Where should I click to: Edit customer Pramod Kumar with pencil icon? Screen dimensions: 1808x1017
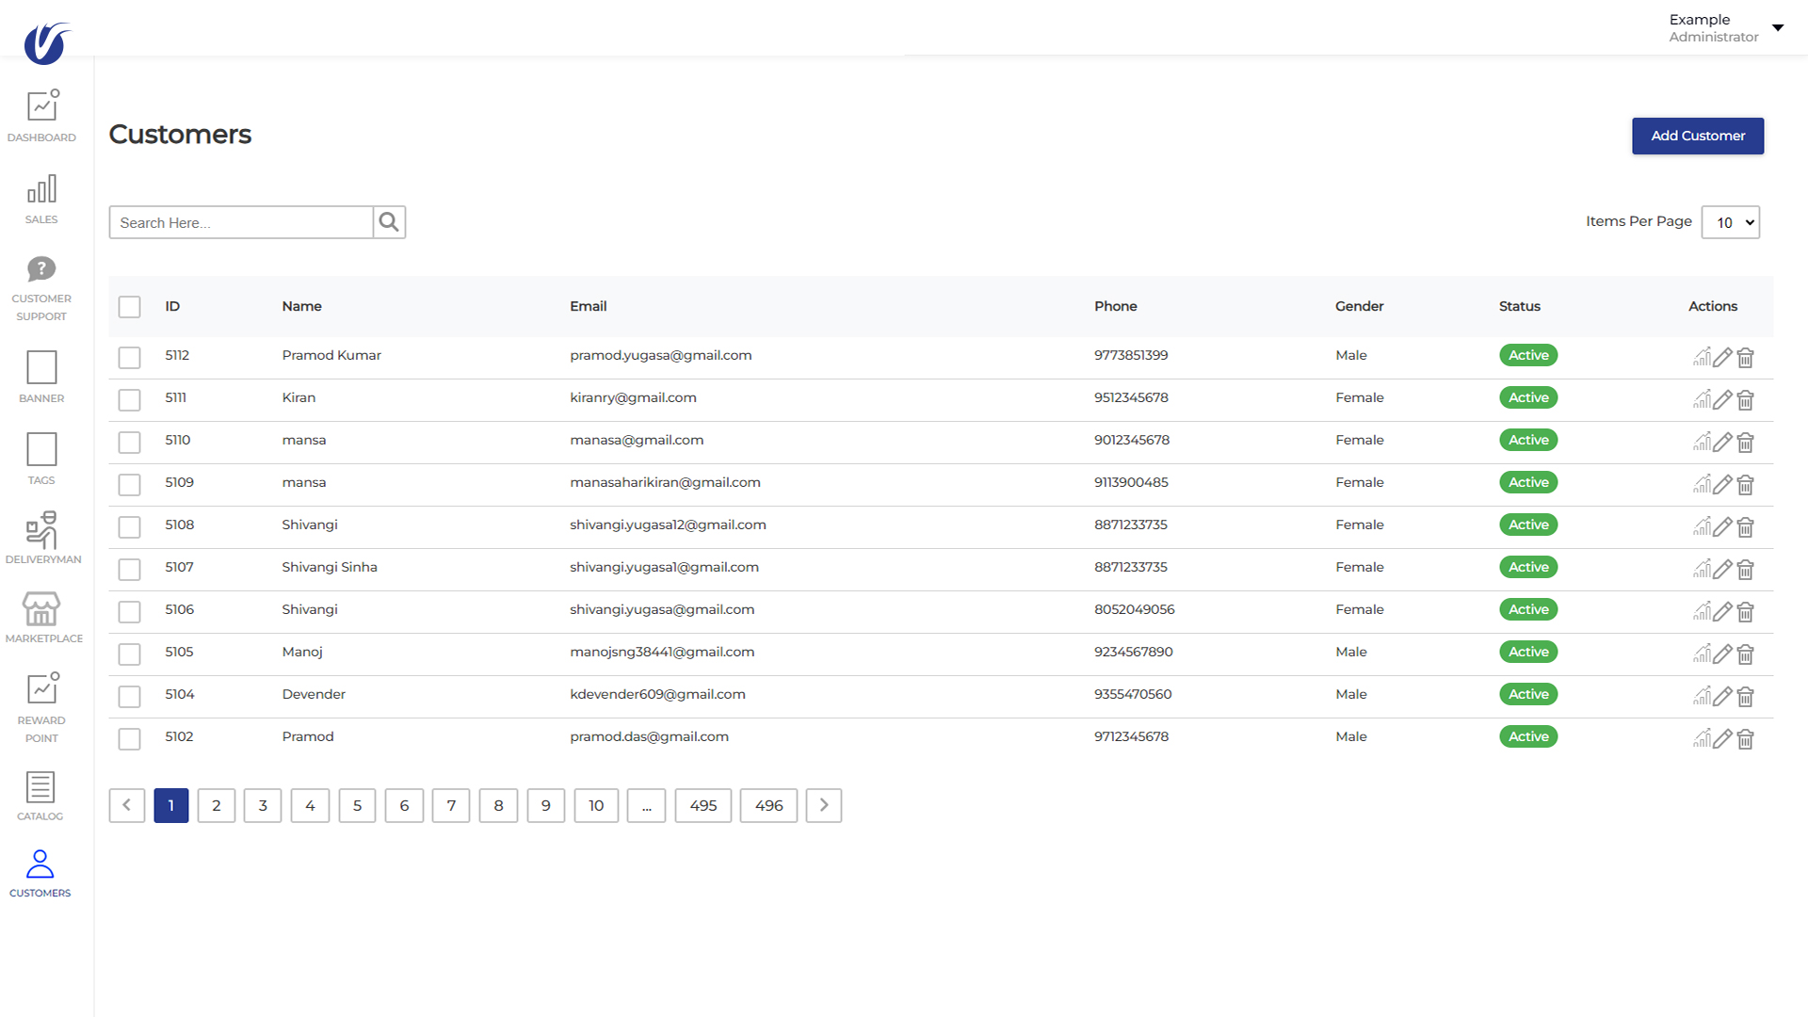pyautogui.click(x=1722, y=358)
